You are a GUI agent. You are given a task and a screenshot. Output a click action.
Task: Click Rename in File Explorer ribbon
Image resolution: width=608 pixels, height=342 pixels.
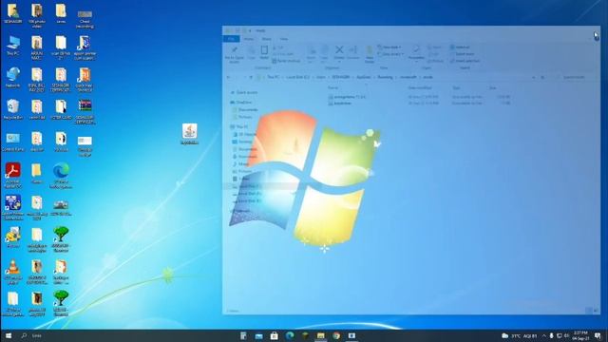(353, 53)
